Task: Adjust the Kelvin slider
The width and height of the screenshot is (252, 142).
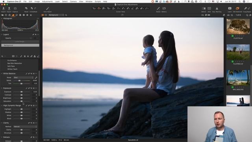Action: tap(22, 80)
